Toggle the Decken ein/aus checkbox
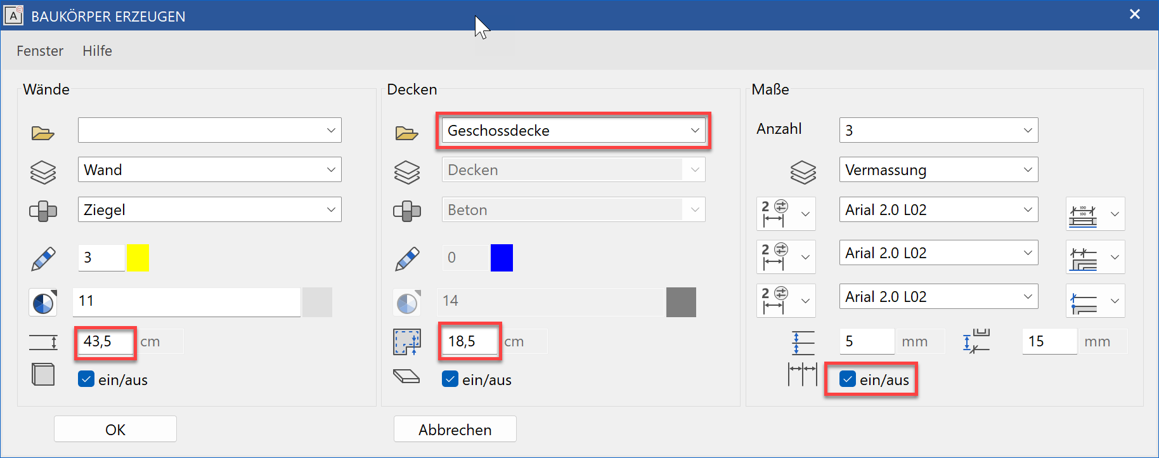Viewport: 1159px width, 458px height. 450,379
